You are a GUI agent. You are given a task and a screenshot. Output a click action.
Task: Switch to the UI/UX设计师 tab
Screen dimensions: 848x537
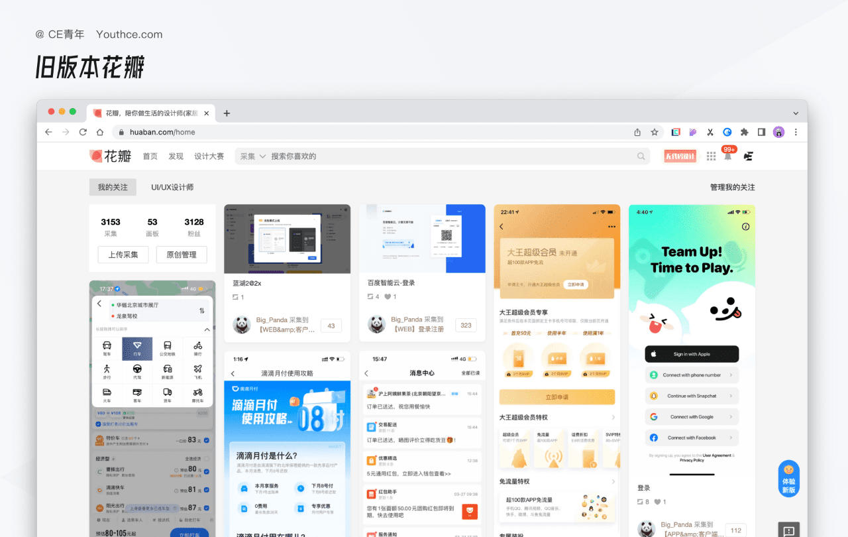tap(172, 187)
